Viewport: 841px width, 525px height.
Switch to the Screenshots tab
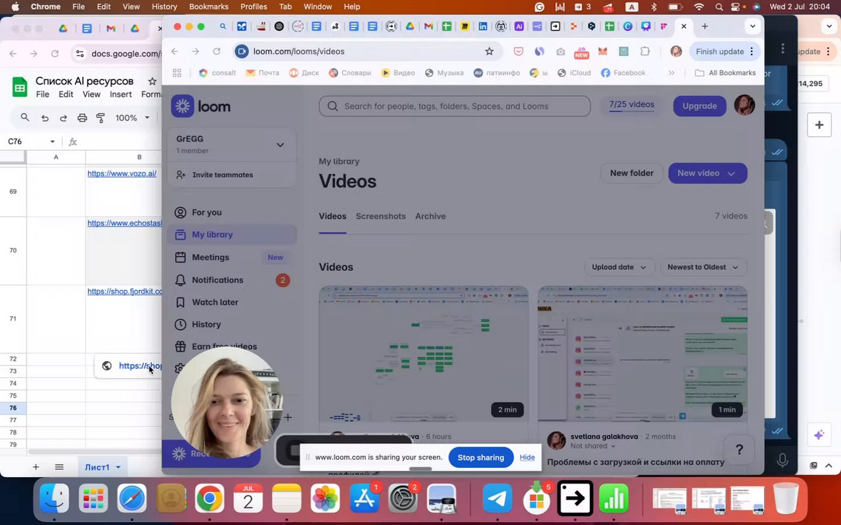point(380,216)
